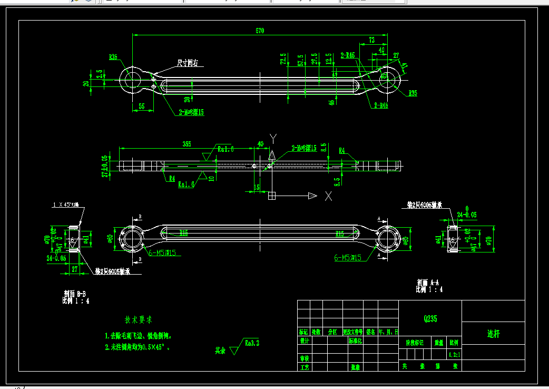
Task: Select the 处数 title block cell
Action: [x=316, y=332]
